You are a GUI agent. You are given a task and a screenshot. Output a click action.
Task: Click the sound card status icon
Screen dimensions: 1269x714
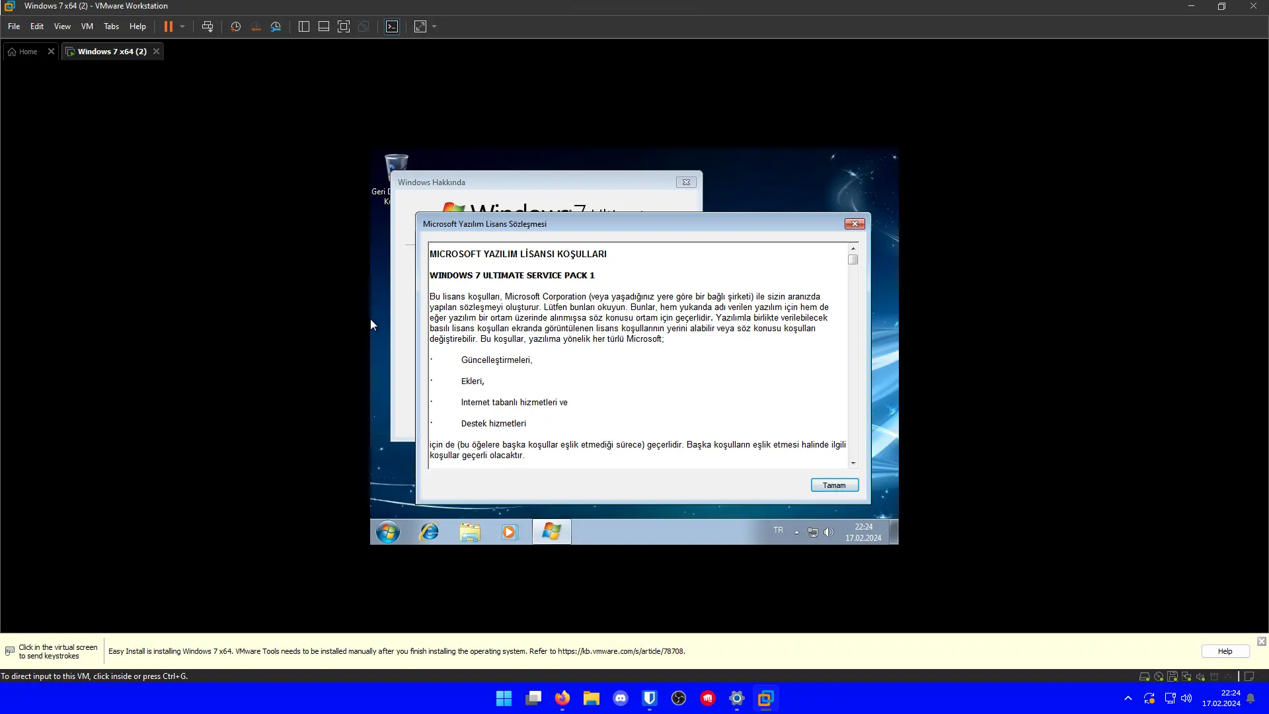pyautogui.click(x=1200, y=676)
